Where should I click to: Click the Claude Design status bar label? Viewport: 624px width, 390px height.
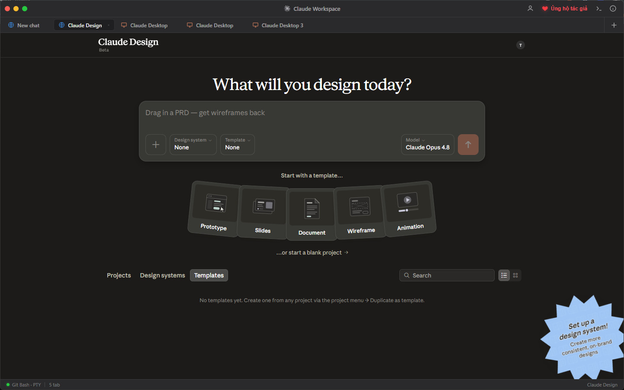pos(602,385)
